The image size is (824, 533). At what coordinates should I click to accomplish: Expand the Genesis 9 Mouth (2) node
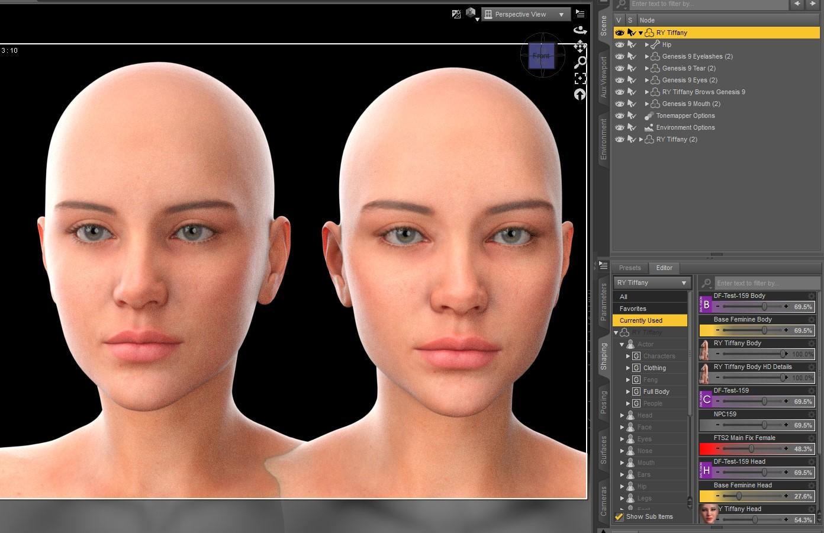coord(647,104)
